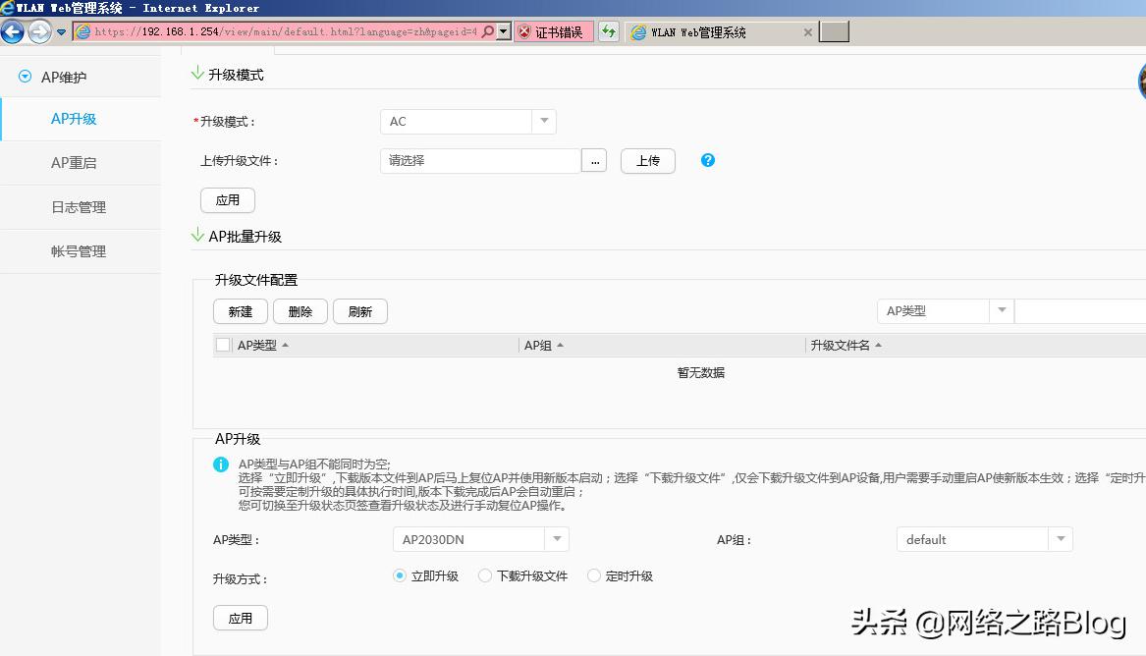Select the 定时升级 radio button
The width and height of the screenshot is (1146, 656).
click(592, 576)
